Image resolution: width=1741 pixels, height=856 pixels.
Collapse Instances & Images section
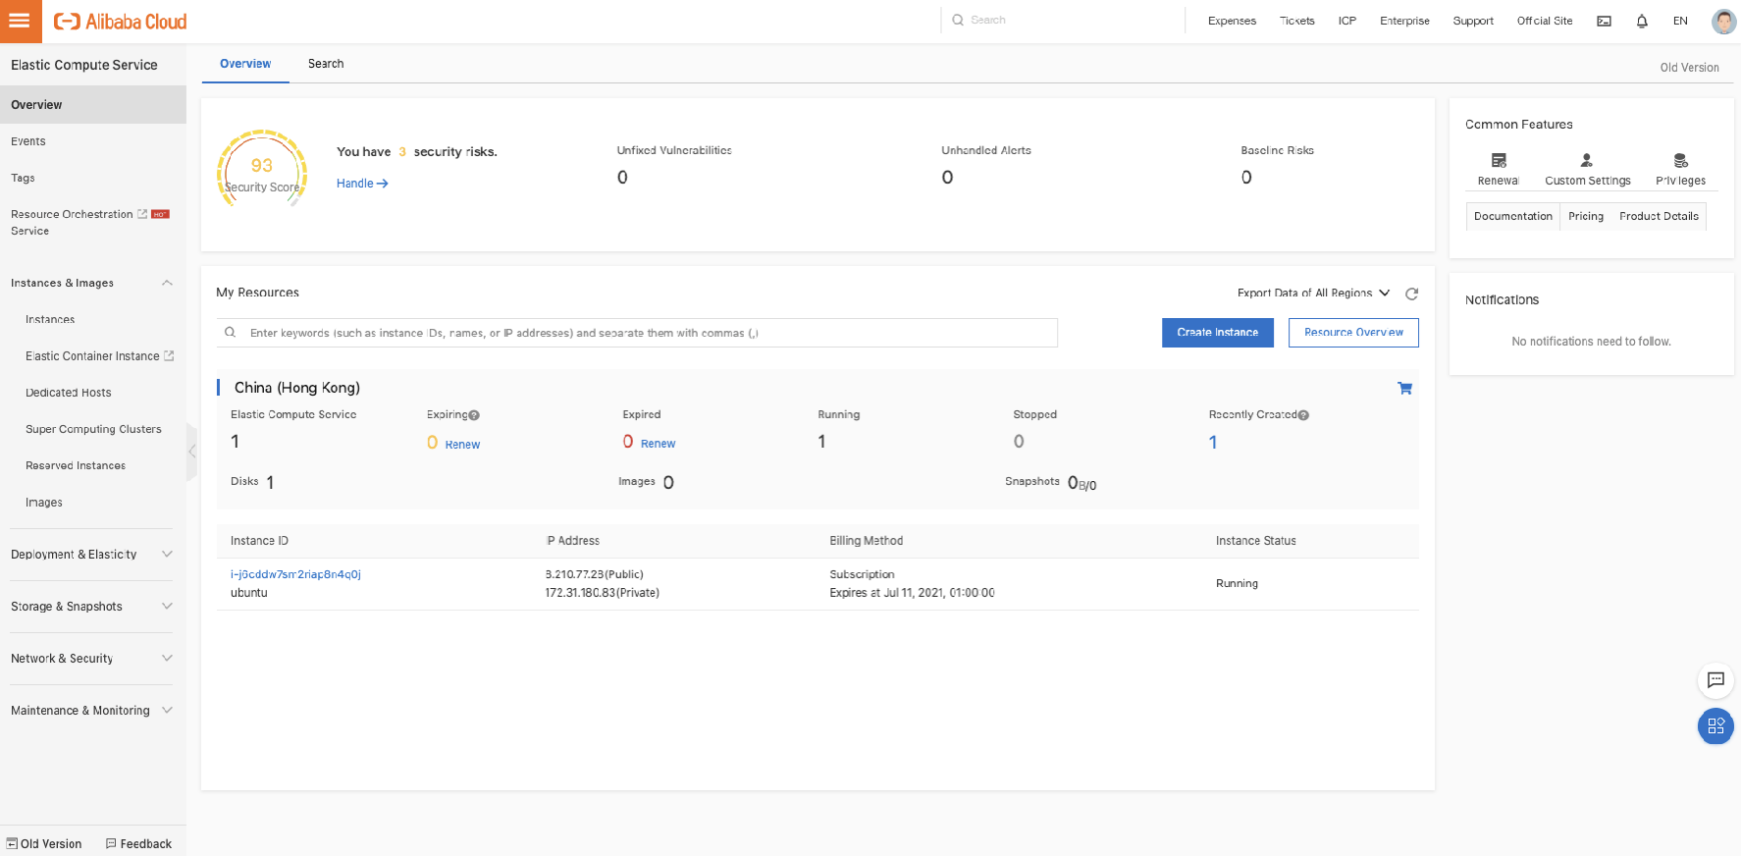(167, 283)
